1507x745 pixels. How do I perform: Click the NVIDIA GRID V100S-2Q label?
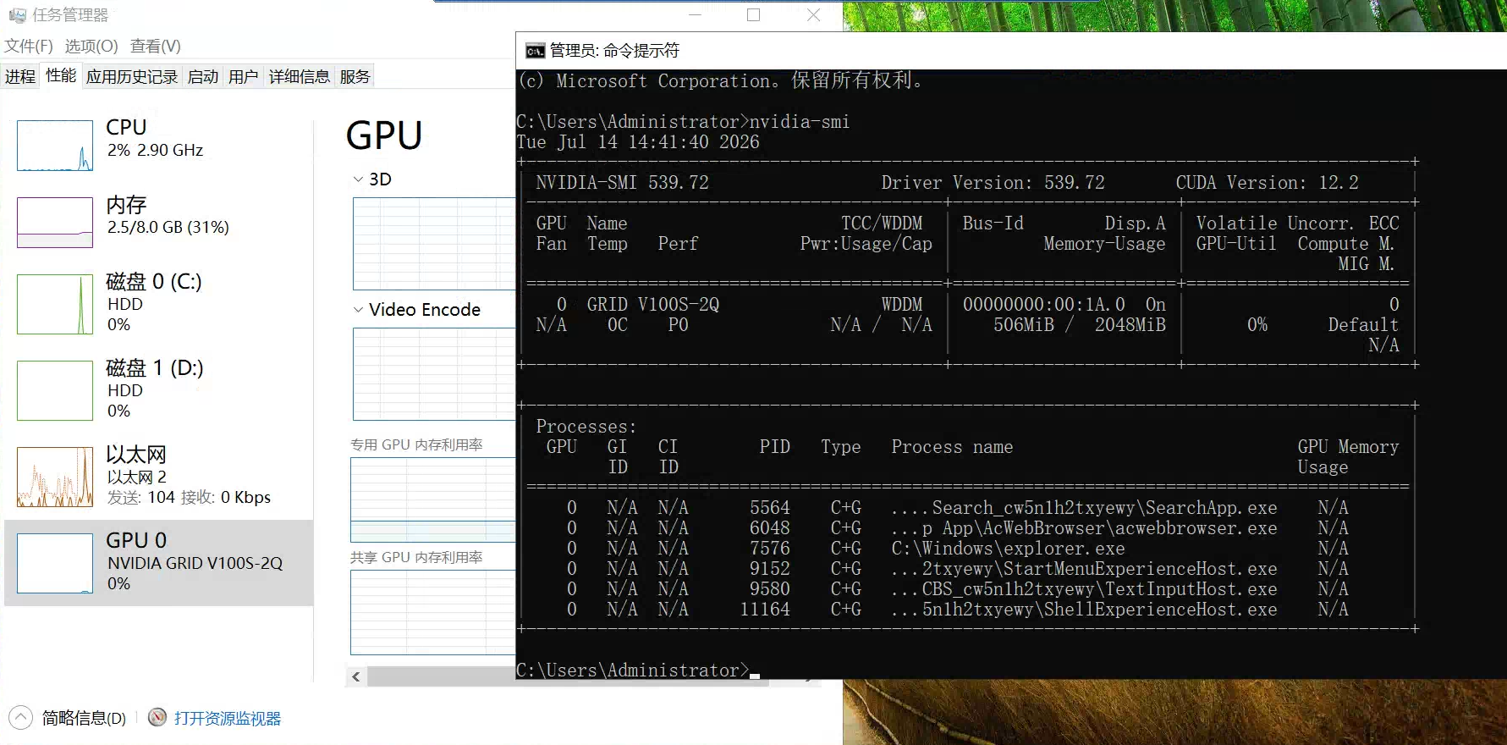coord(195,563)
